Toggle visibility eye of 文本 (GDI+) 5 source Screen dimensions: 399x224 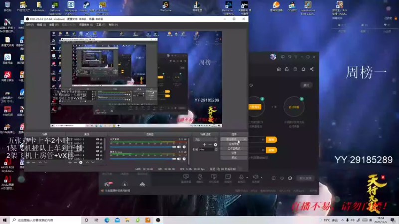[97, 151]
